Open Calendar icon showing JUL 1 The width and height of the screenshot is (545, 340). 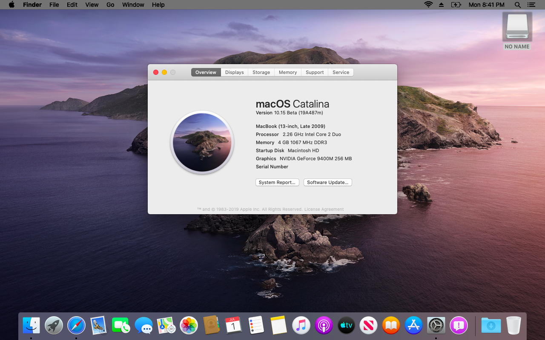(233, 326)
